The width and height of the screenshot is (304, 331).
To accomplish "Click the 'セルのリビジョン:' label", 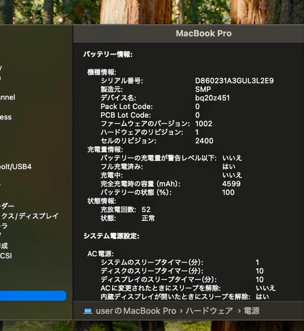I will point(129,141).
